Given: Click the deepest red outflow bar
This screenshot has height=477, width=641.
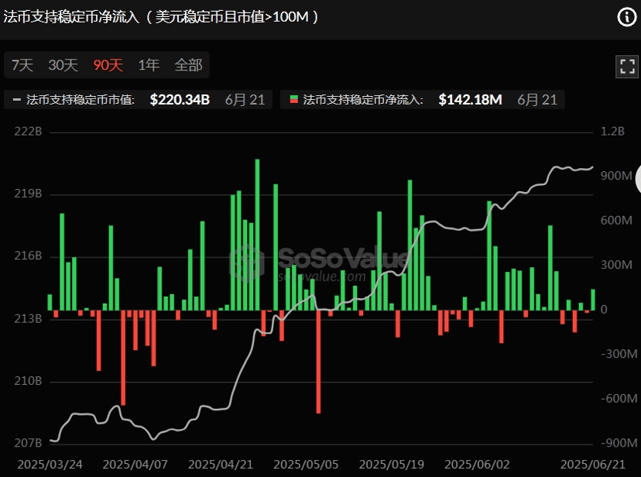Looking at the screenshot, I should pos(318,362).
